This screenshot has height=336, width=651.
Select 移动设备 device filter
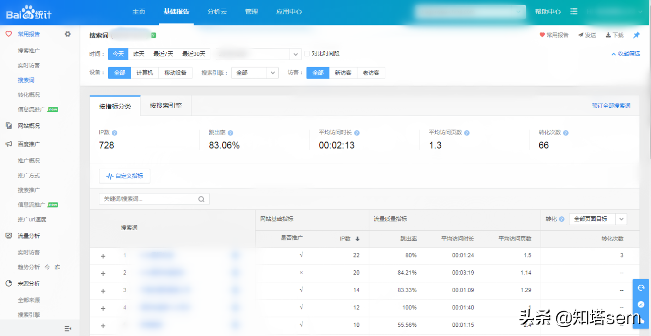pyautogui.click(x=176, y=73)
